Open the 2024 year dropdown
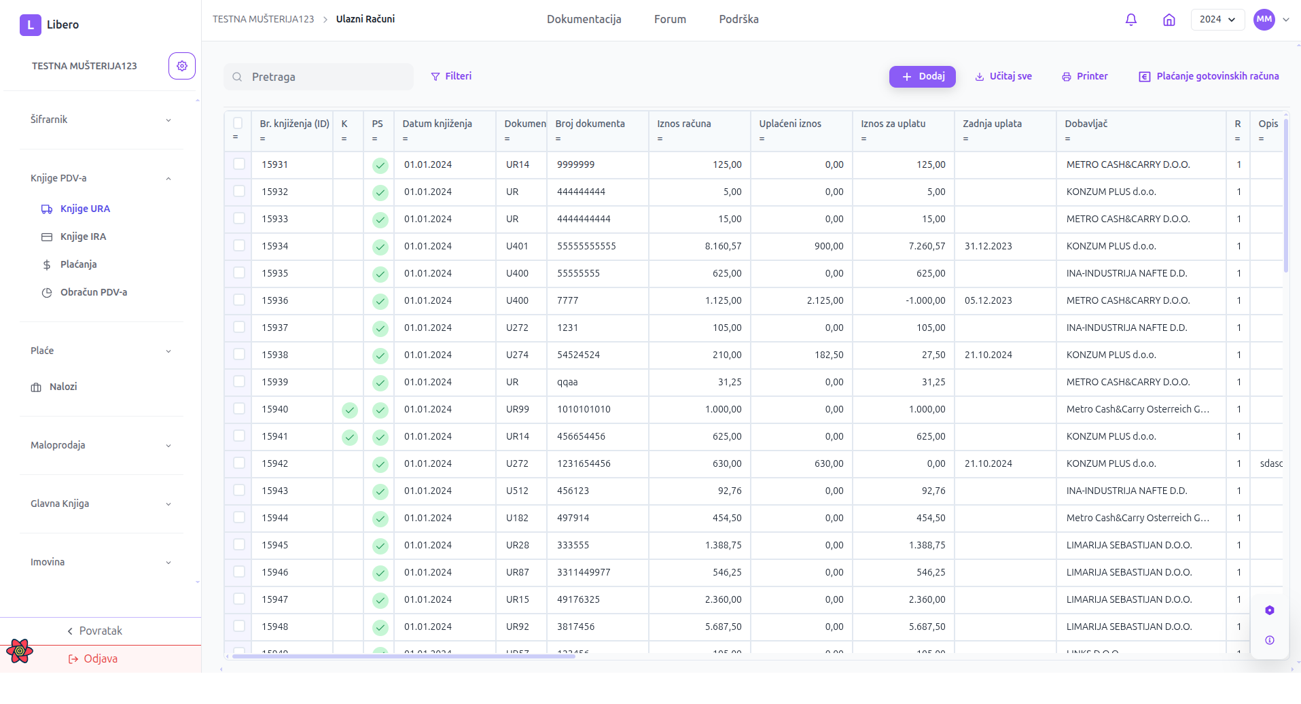 [1217, 20]
